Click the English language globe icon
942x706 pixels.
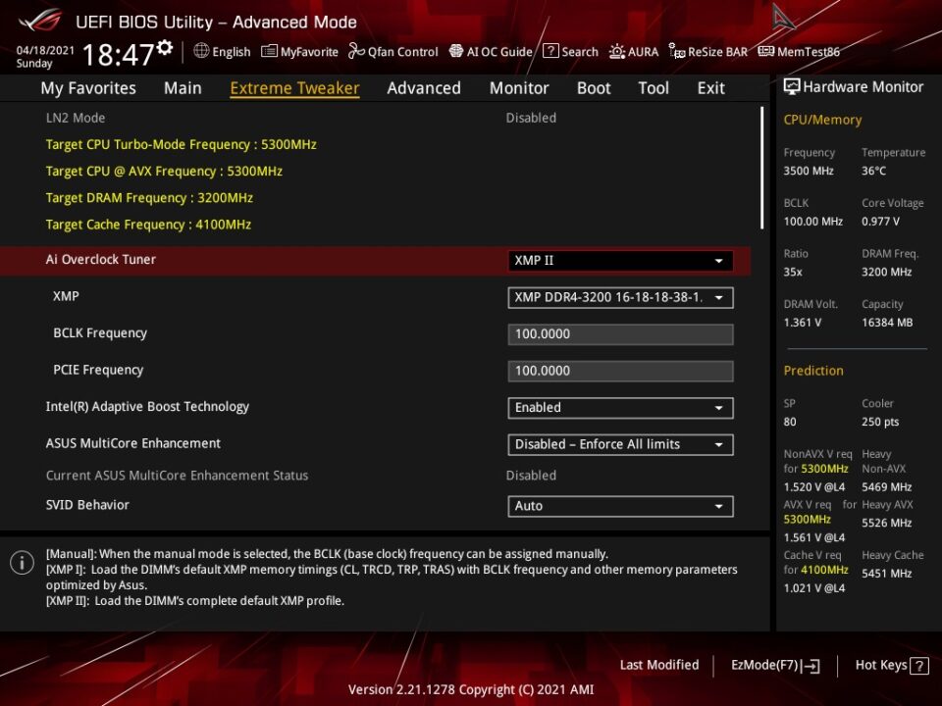coord(201,51)
